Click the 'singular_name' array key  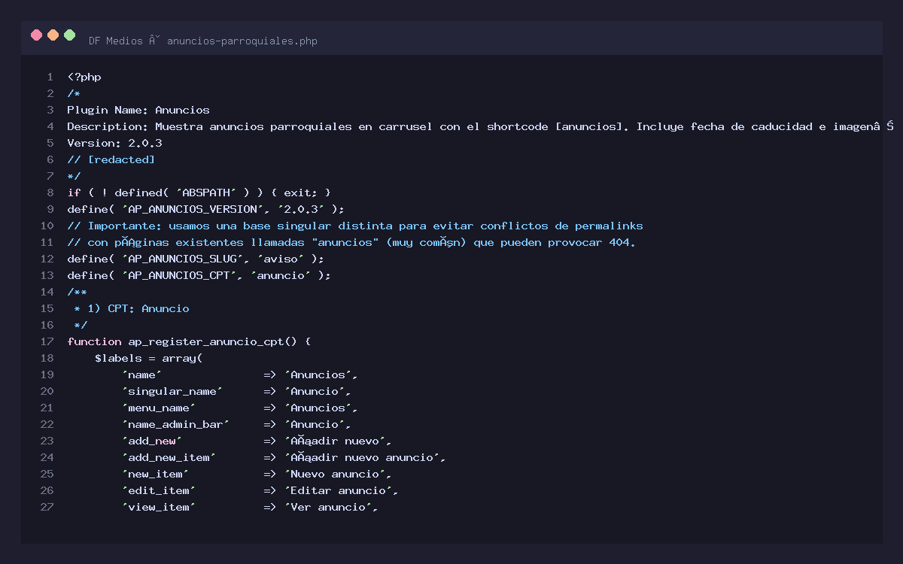point(172,391)
